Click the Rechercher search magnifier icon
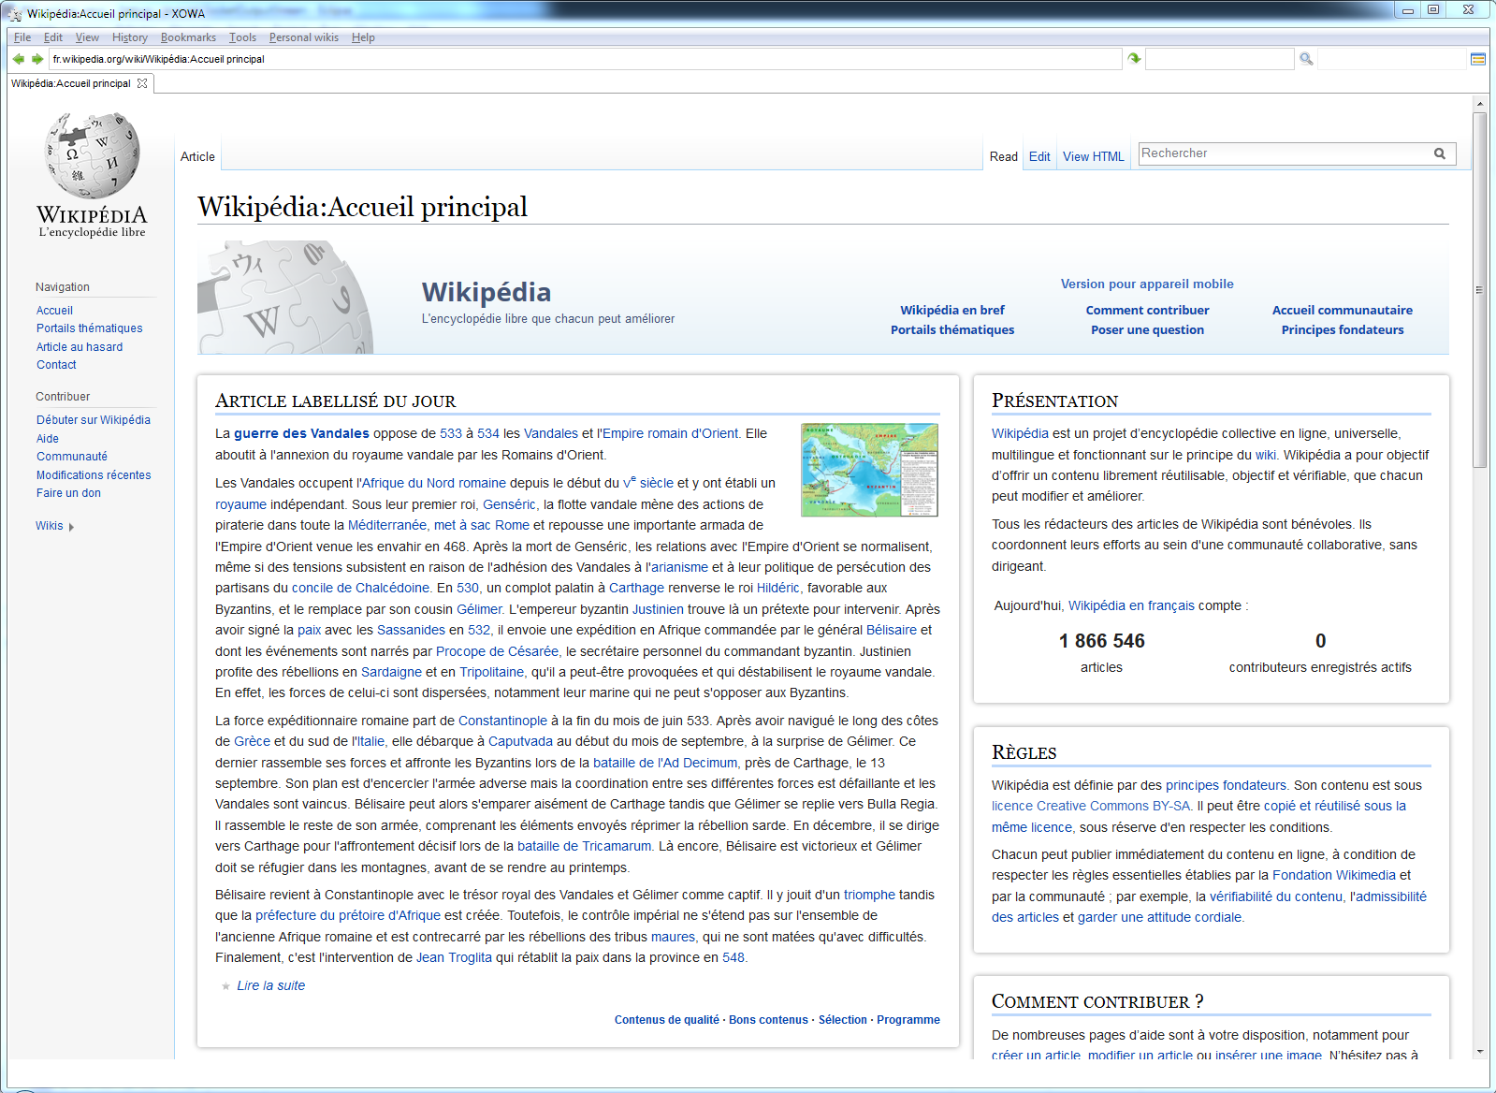 coord(1440,153)
